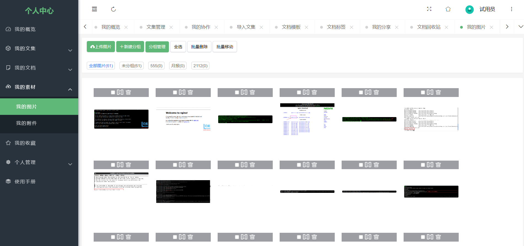Switch to the 文档回收站 tab
The height and width of the screenshot is (246, 524).
[x=429, y=27]
